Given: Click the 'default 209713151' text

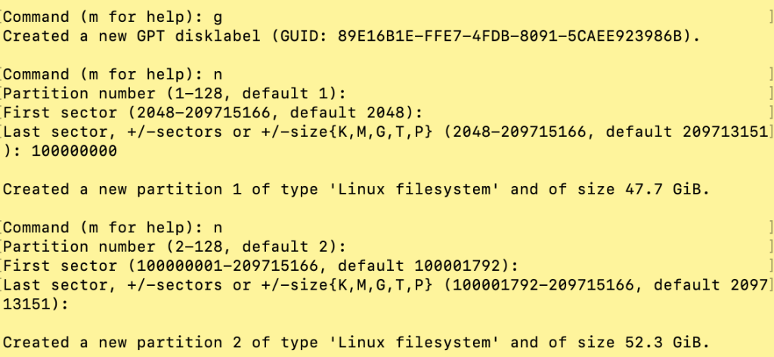Looking at the screenshot, I should tap(705, 132).
